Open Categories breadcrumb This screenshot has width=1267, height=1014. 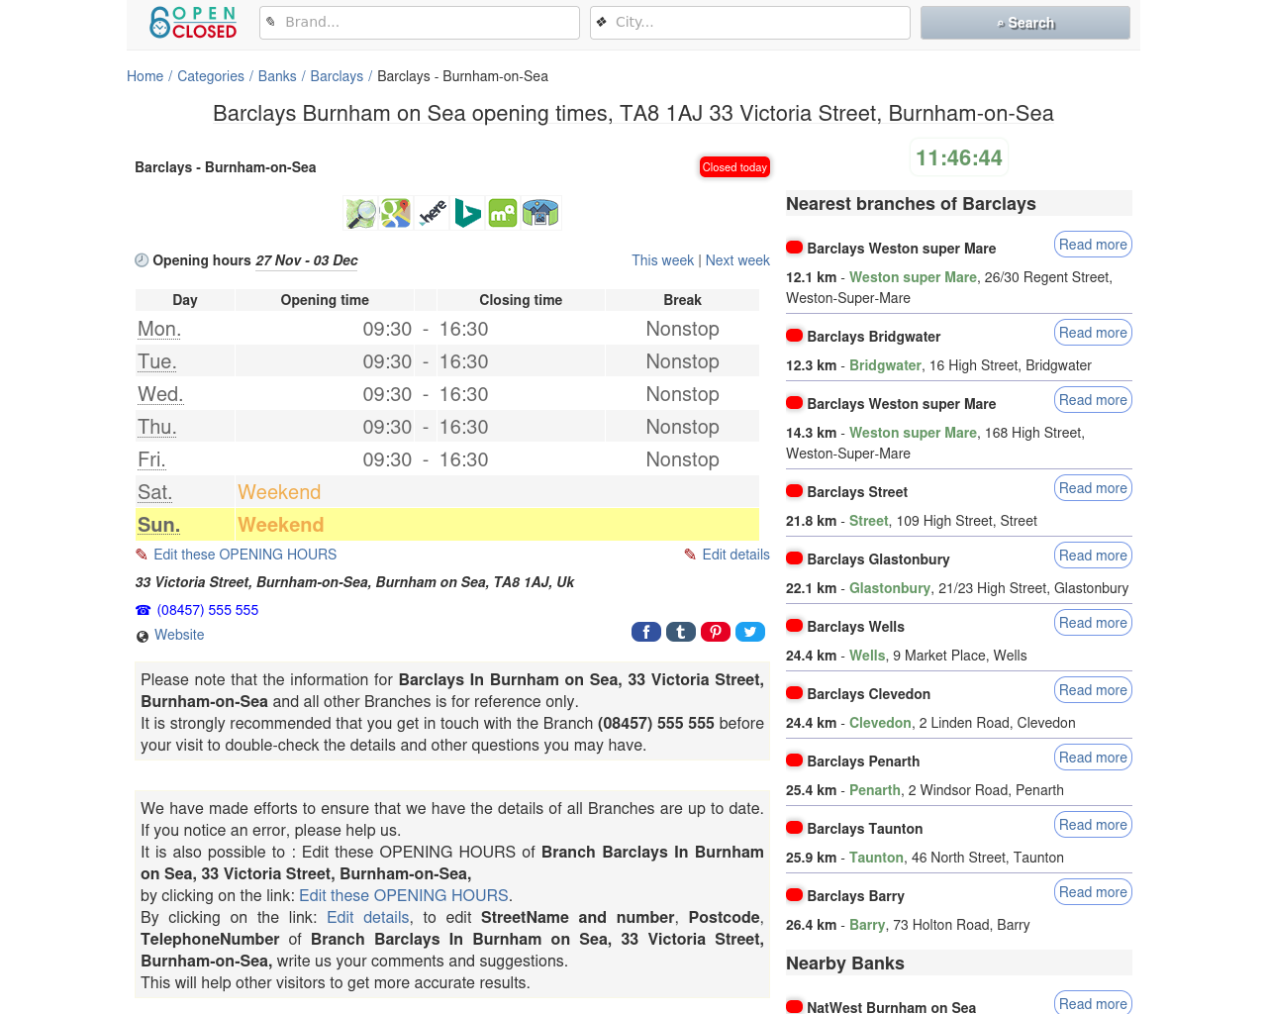(211, 76)
